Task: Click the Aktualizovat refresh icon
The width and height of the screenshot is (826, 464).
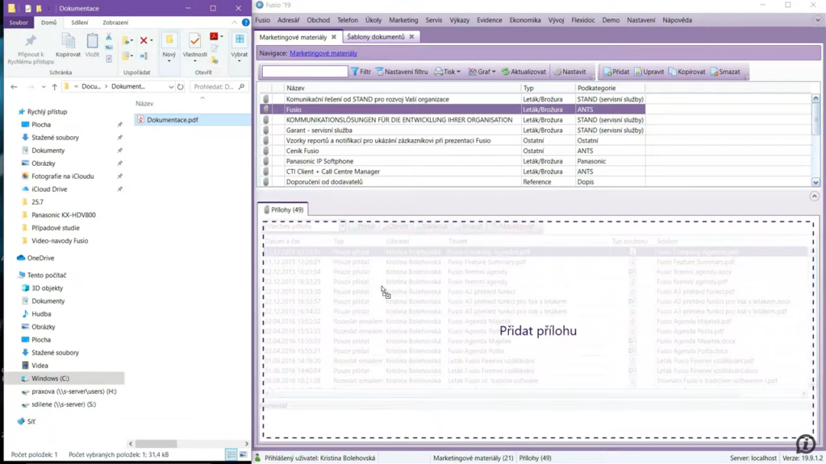Action: pos(506,72)
